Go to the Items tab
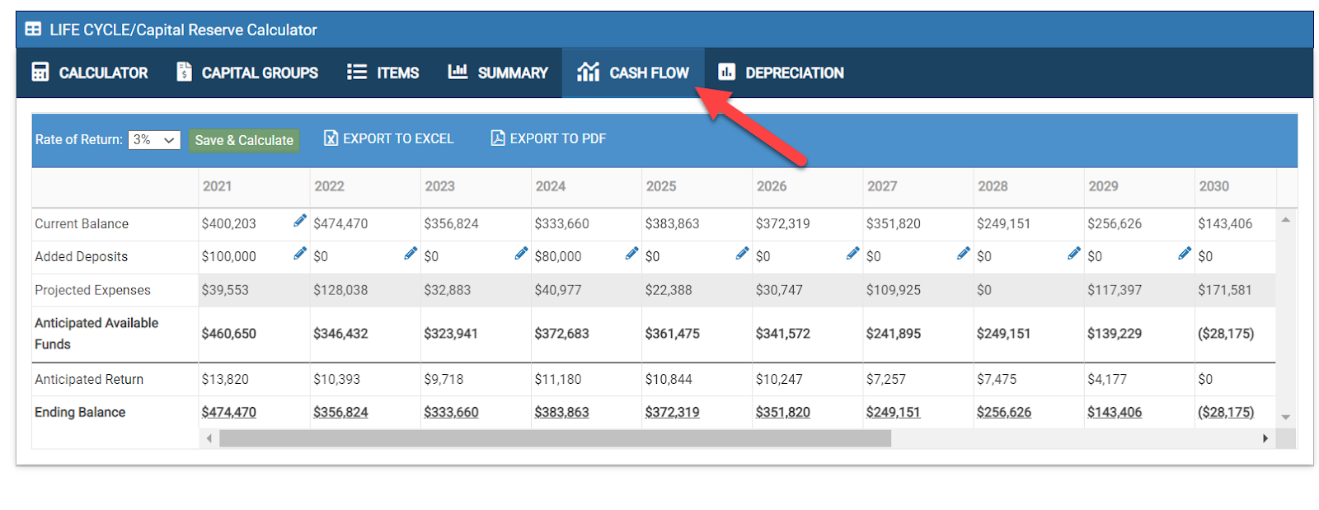This screenshot has width=1319, height=510. click(383, 73)
